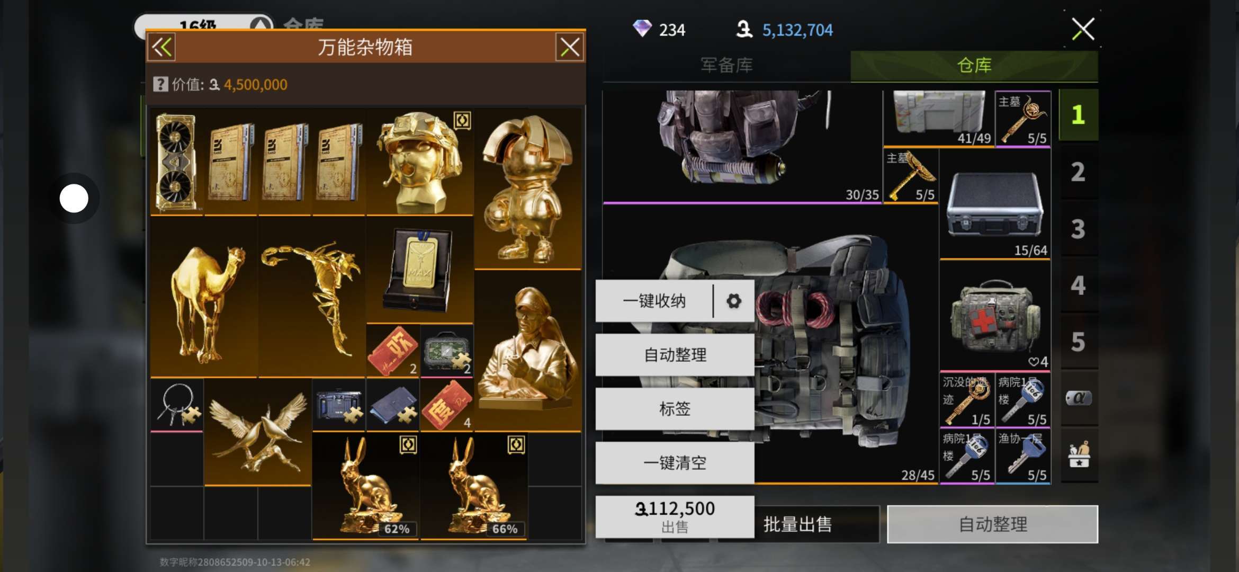Click the gear icon beside 一键收纳

pos(733,301)
